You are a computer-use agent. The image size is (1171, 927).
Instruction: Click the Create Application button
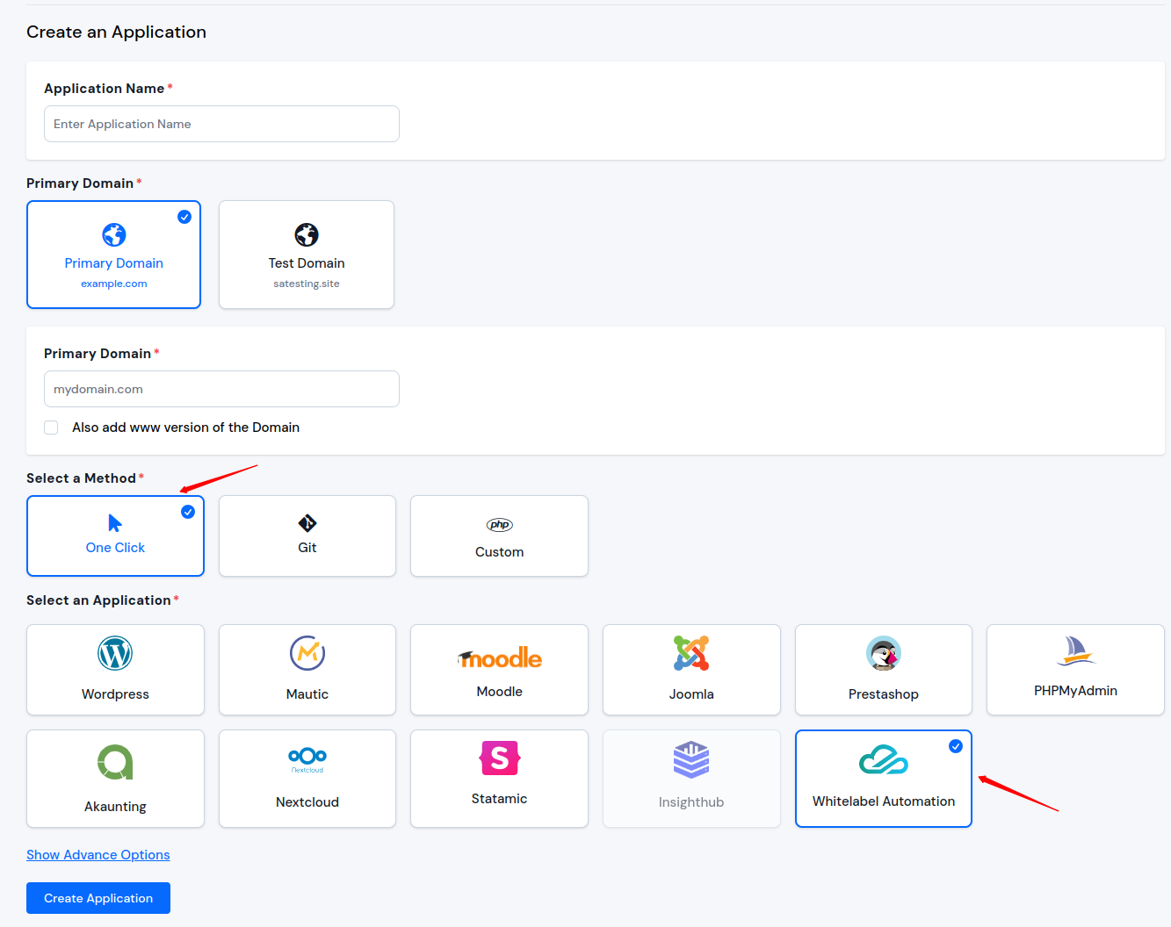[98, 898]
